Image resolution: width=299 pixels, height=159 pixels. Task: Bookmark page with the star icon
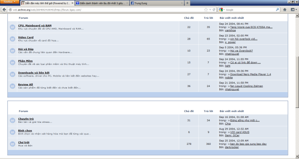click(x=205, y=10)
